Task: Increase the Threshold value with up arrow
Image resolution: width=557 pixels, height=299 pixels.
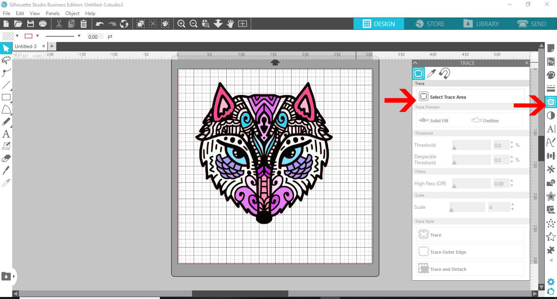Action: click(x=512, y=143)
